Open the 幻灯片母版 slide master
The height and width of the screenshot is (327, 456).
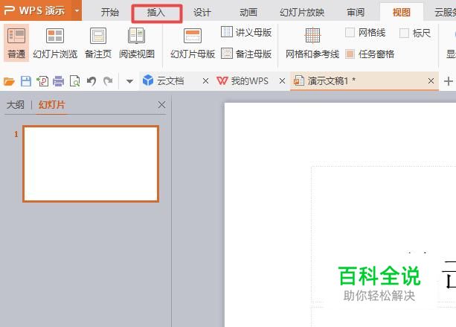(x=193, y=42)
